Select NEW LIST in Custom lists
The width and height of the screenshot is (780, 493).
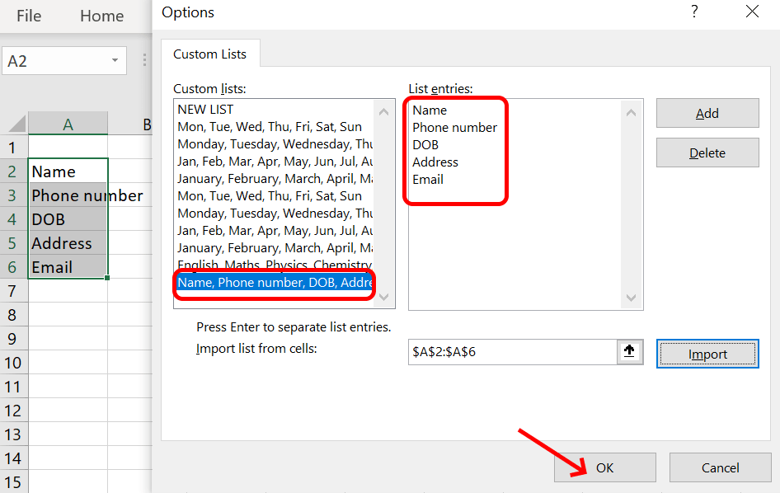[x=205, y=110]
